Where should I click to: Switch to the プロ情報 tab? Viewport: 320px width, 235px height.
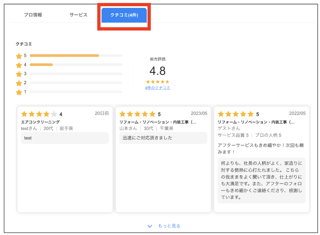click(x=33, y=15)
